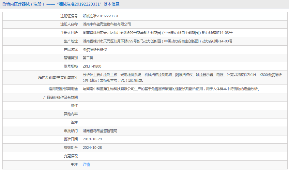
Task: Click the document icon in the page header
Action: (x=4, y=4)
